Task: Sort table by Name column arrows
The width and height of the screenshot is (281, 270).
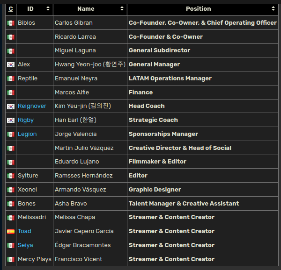Action: tap(122, 8)
